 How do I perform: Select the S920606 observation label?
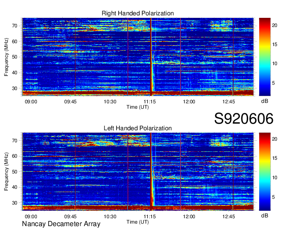[244, 119]
